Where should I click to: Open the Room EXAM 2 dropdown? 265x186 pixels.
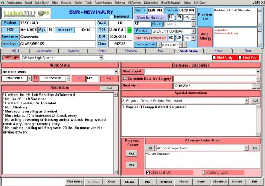point(193,24)
